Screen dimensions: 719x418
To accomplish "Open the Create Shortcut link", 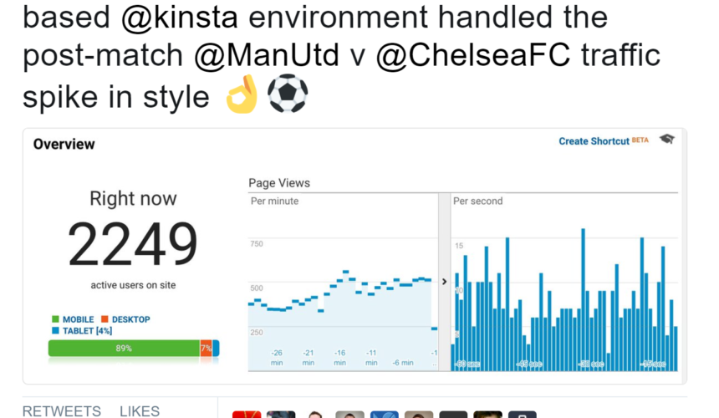I will pos(594,141).
